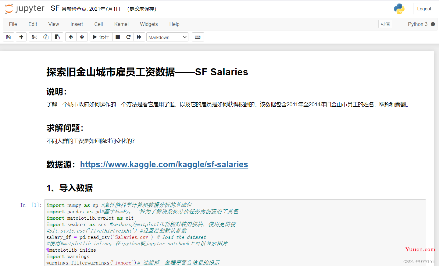439x266 pixels.
Task: Click the Logout button
Action: tap(424, 9)
